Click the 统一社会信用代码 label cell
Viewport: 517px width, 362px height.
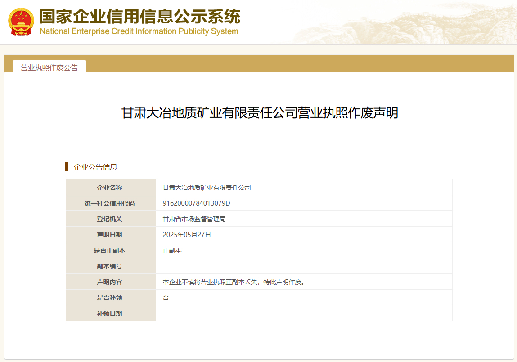(x=111, y=203)
